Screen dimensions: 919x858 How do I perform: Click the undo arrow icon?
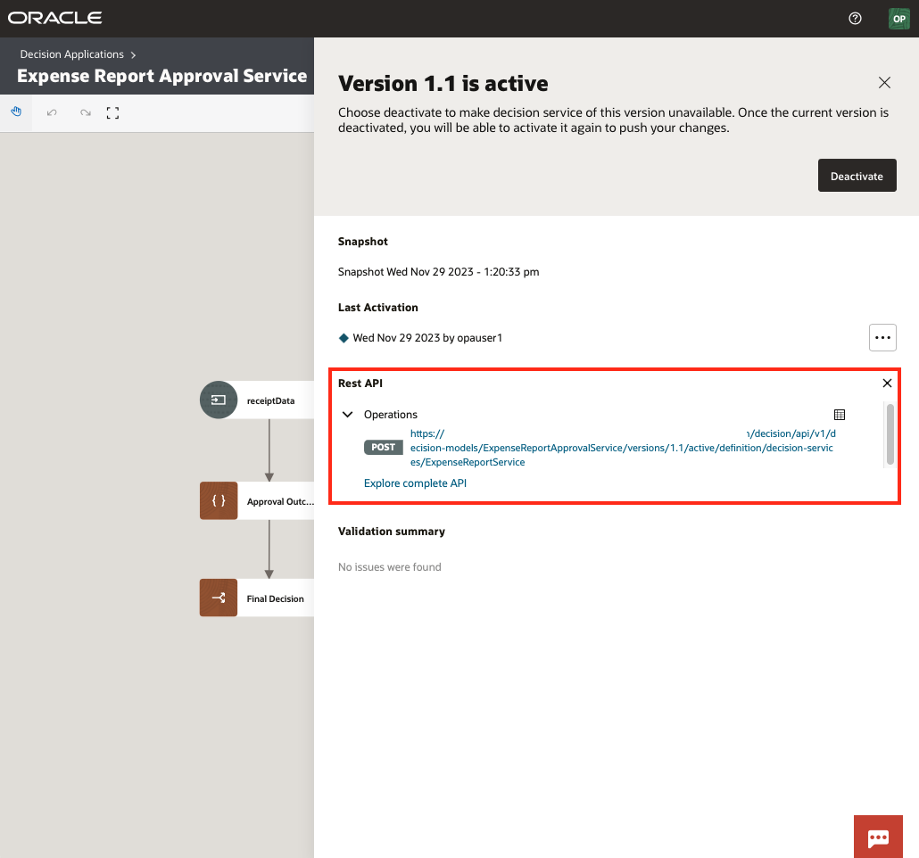coord(51,112)
